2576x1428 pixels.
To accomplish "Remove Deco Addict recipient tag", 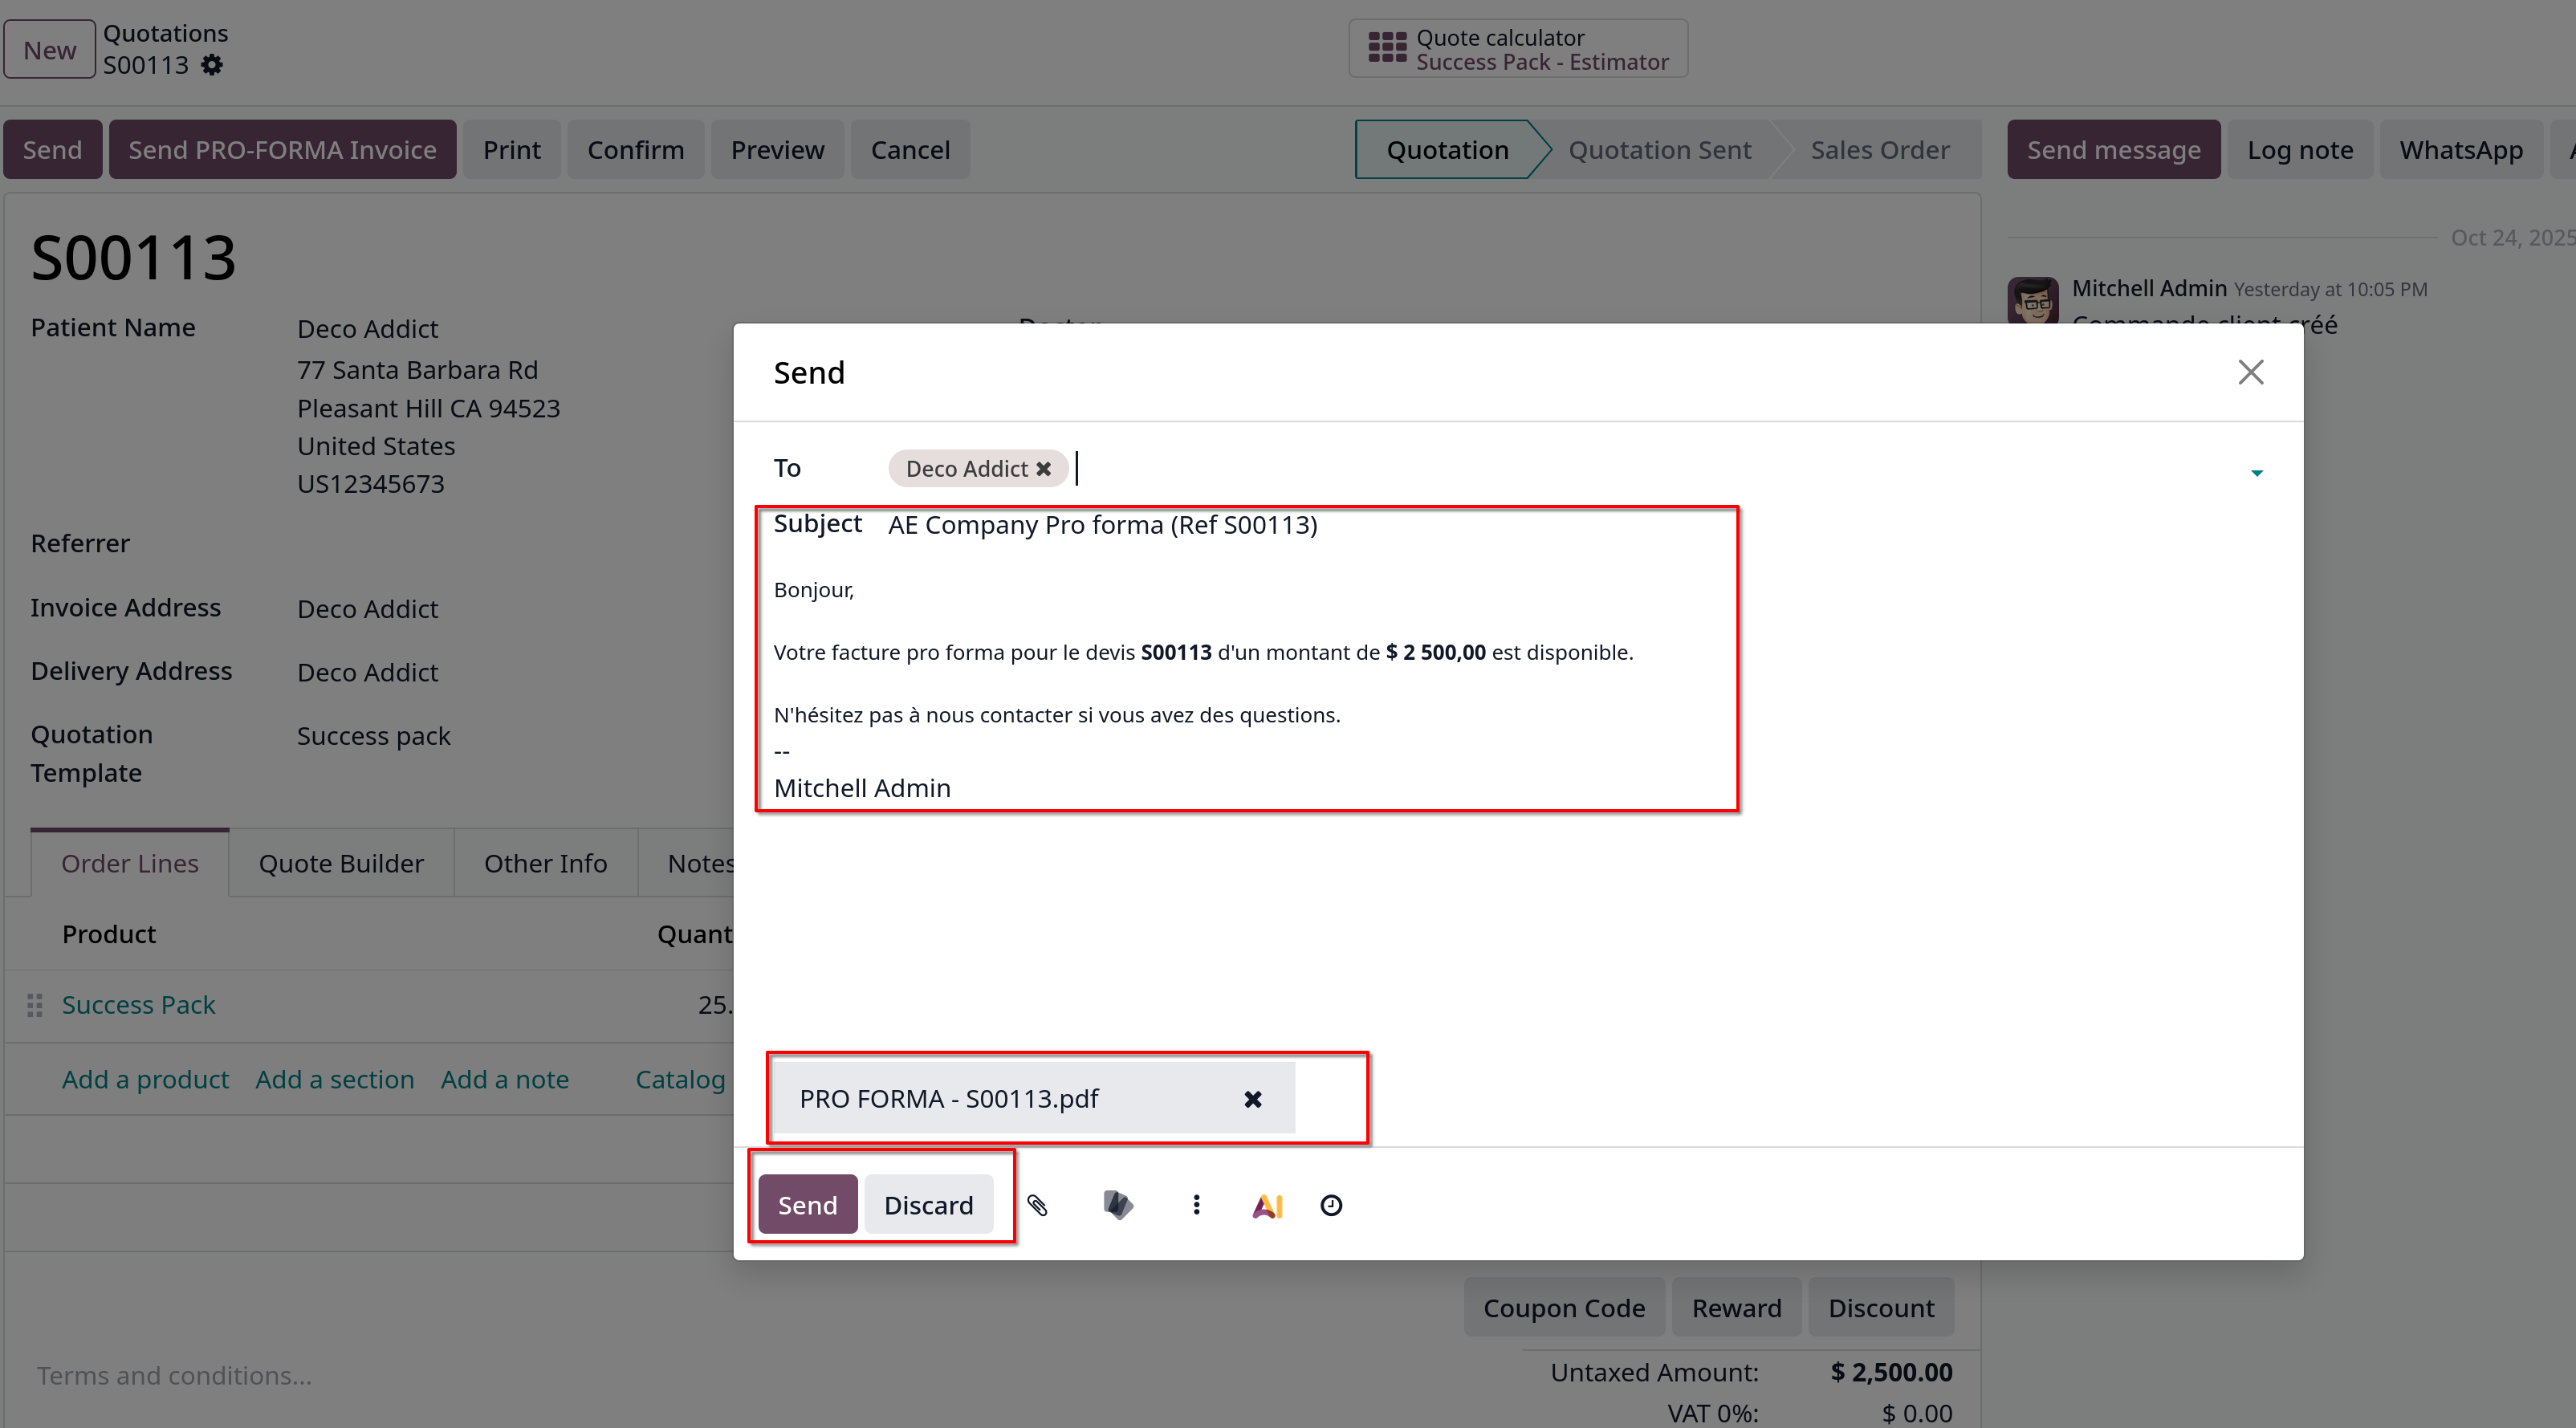I will (1043, 469).
